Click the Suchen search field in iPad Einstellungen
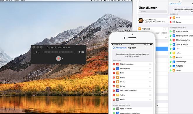Image resolution: width=193 pixels, height=114 pixels. tap(153, 12)
